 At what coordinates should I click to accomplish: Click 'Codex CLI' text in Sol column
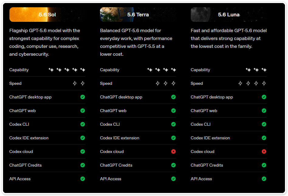click(x=19, y=124)
